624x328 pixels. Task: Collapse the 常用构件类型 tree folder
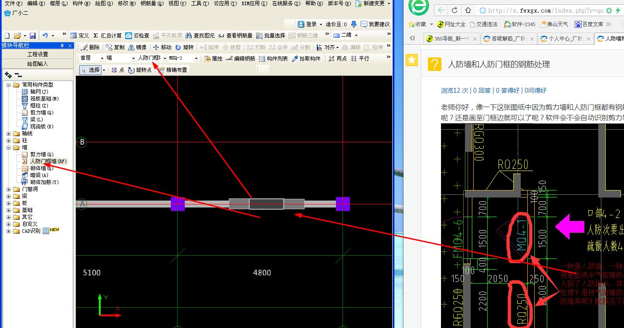pos(9,85)
